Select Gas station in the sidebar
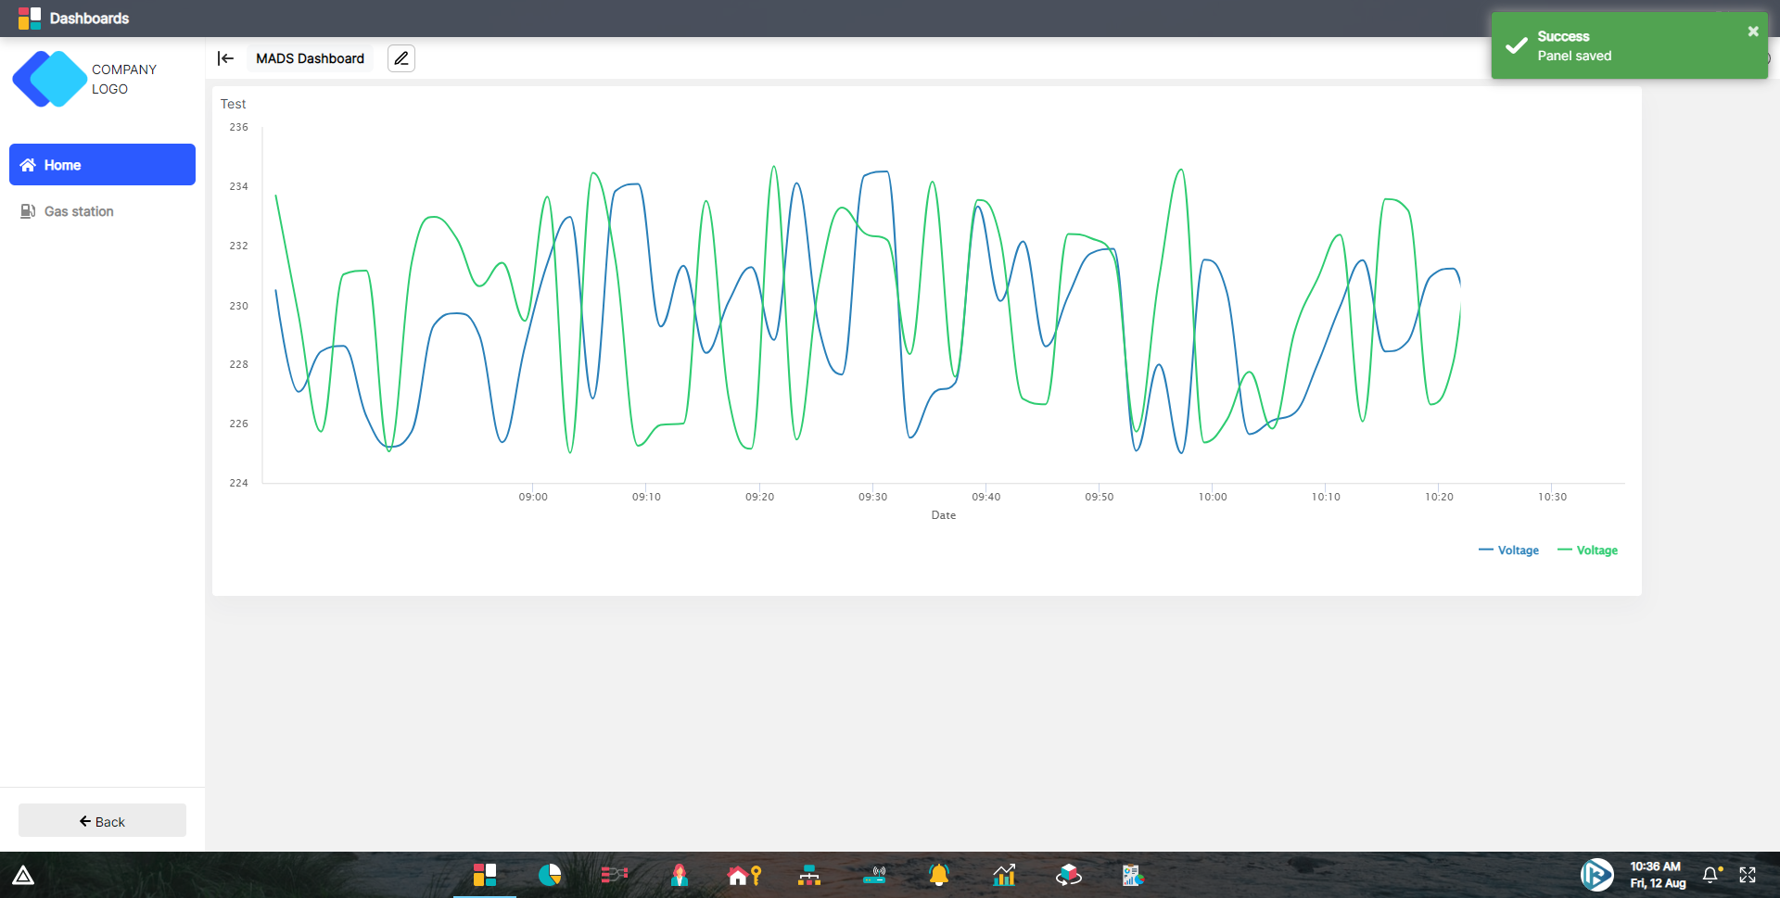The height and width of the screenshot is (898, 1780). [102, 211]
